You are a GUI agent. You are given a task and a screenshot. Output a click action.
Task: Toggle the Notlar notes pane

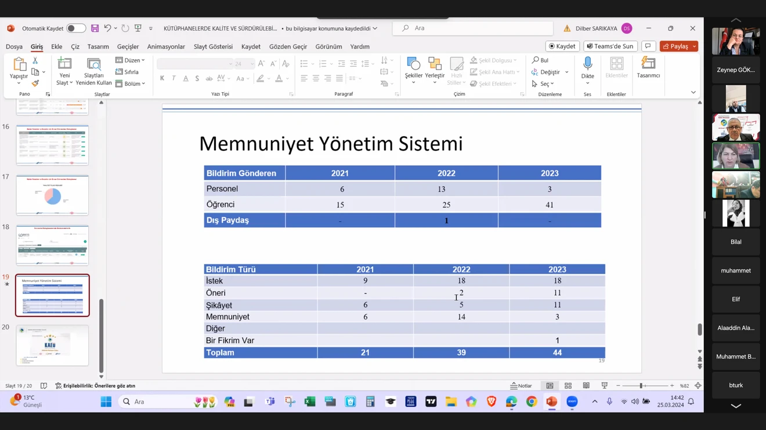(x=521, y=386)
